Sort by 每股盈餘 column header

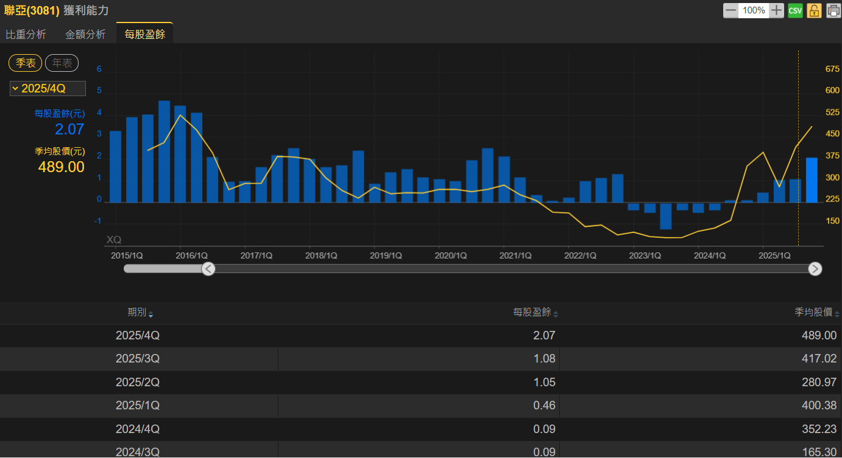point(532,313)
